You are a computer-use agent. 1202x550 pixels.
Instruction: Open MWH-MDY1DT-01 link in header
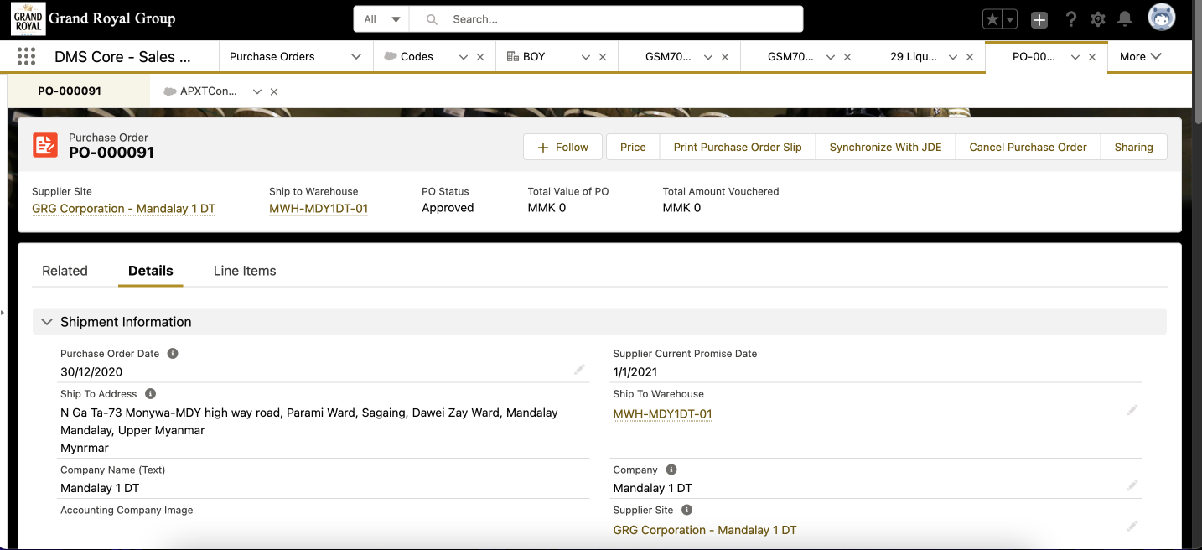click(x=319, y=209)
